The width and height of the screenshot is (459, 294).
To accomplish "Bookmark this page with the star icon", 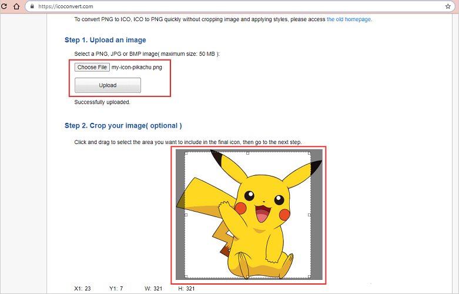I will pyautogui.click(x=448, y=6).
